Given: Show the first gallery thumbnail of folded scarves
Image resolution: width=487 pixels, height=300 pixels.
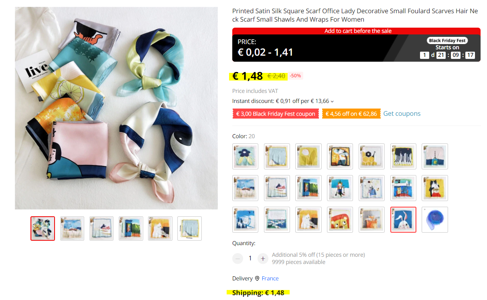Looking at the screenshot, I should (43, 228).
